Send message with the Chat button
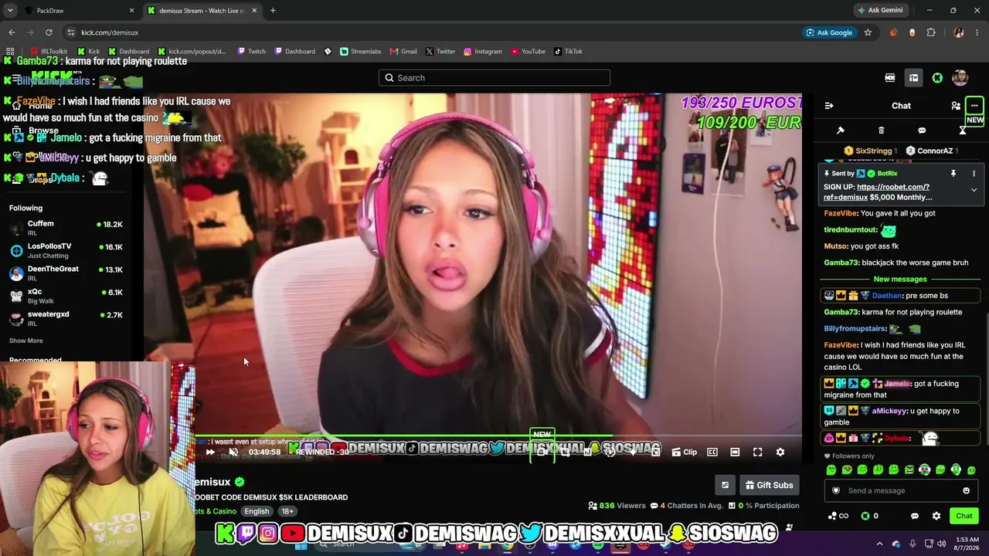The image size is (989, 556). (x=964, y=516)
